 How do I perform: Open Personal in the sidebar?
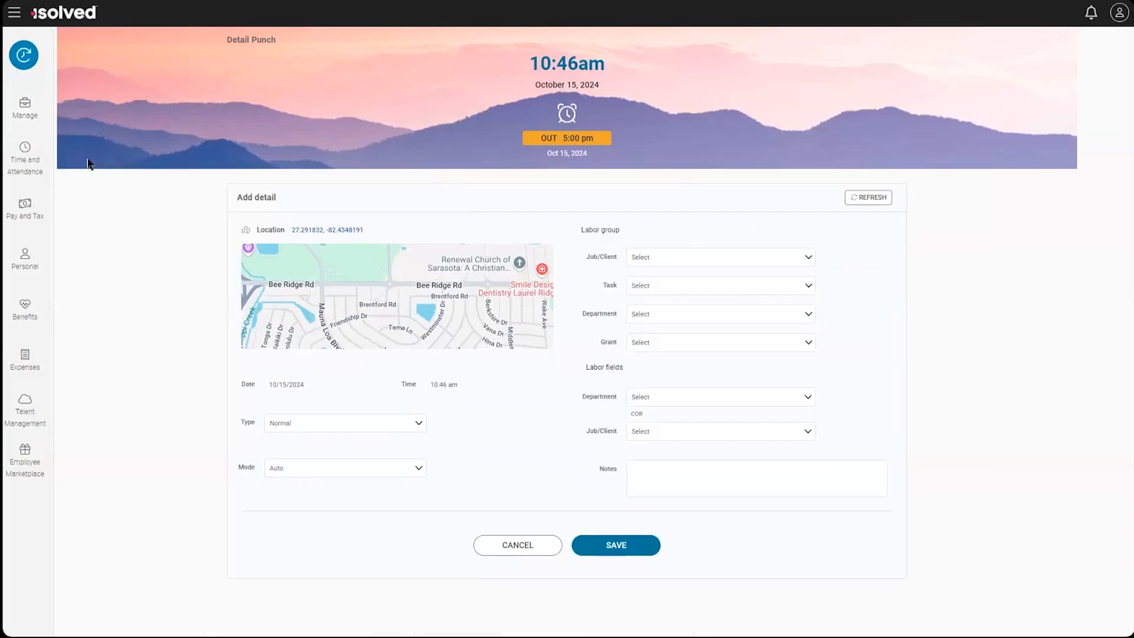25,259
